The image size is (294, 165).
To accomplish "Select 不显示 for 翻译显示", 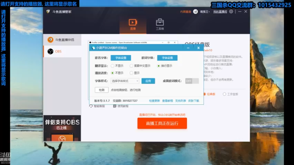I will 112,66.
